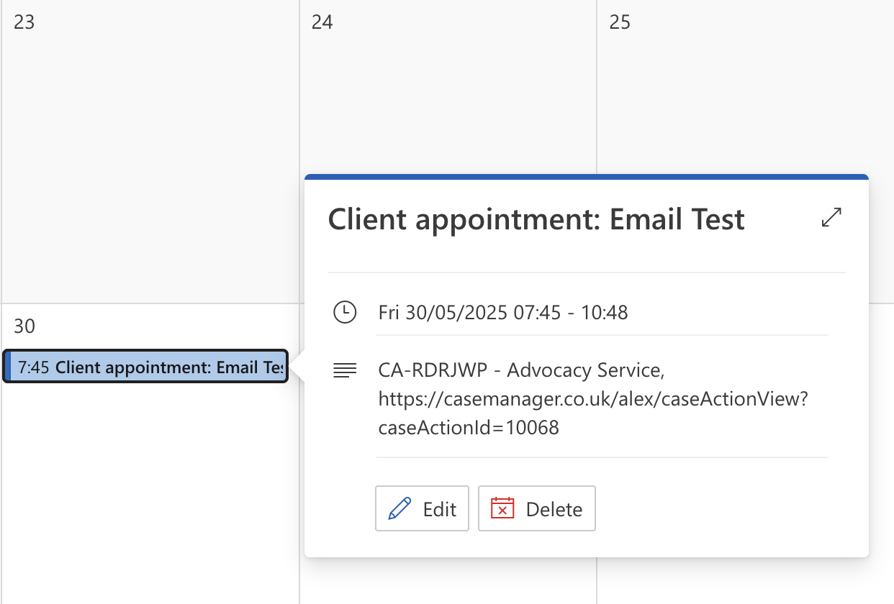
Task: Select the 7:45 Client appointment calendar event
Action: 146,367
